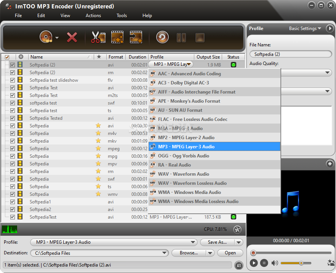The width and height of the screenshot is (336, 273).
Task: Click the film icon of Softpedia Tested row
Action: (20, 118)
